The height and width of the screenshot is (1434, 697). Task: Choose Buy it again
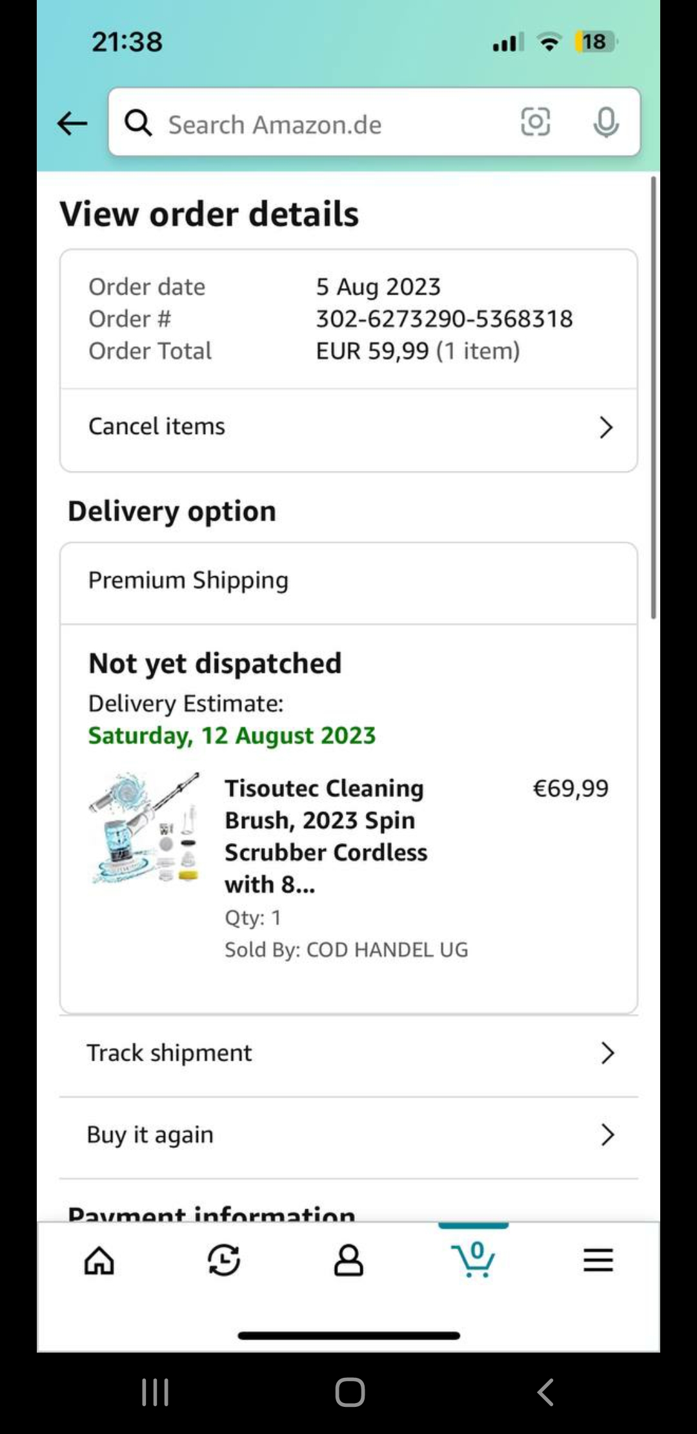(150, 1134)
